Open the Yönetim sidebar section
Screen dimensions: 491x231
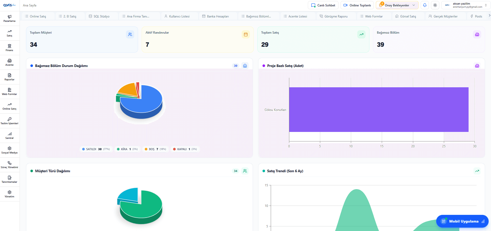click(x=10, y=194)
